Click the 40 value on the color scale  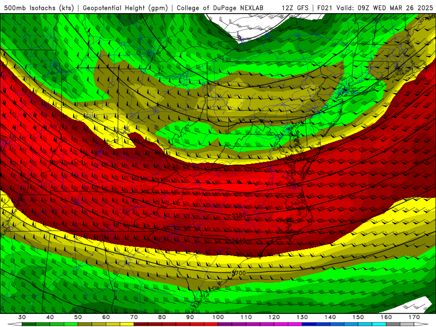point(50,317)
